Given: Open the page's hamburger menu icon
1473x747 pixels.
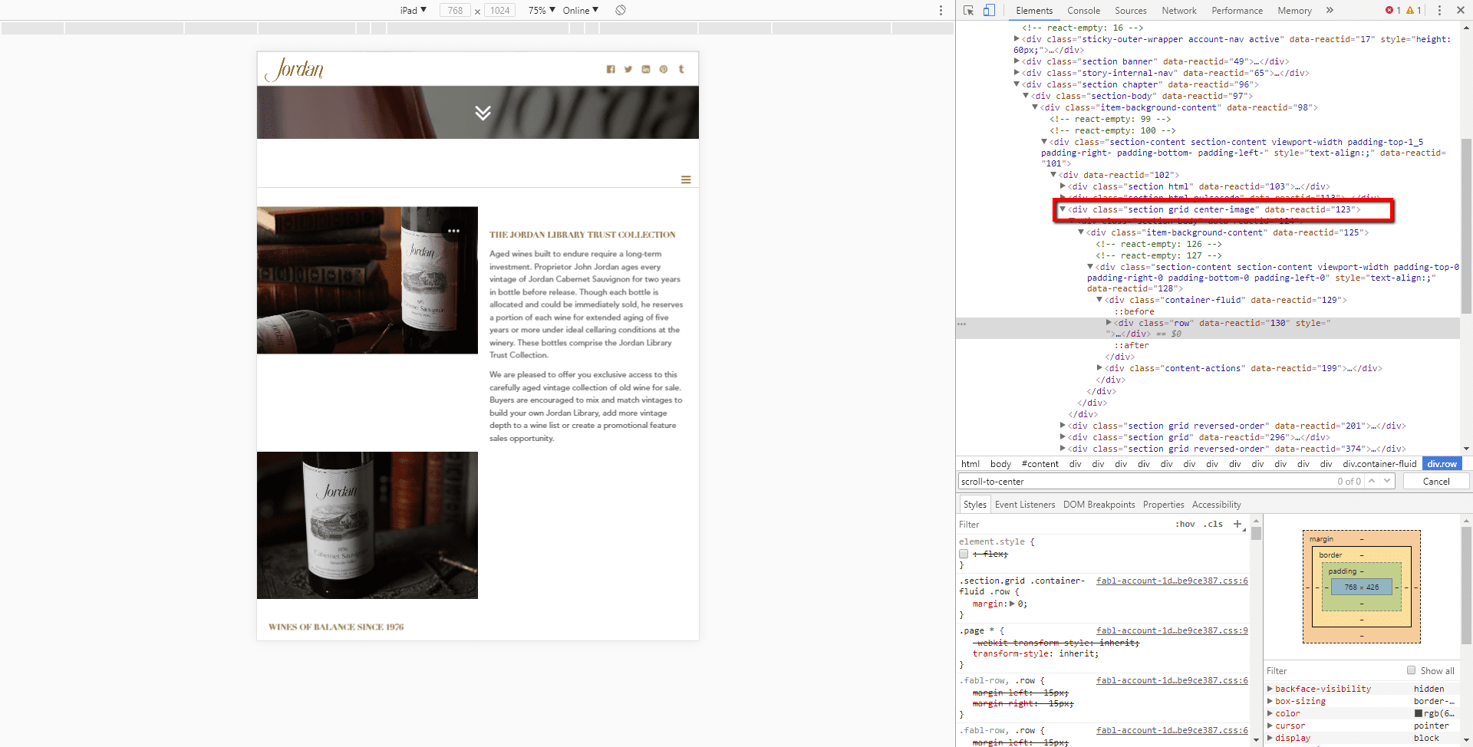Looking at the screenshot, I should point(686,179).
